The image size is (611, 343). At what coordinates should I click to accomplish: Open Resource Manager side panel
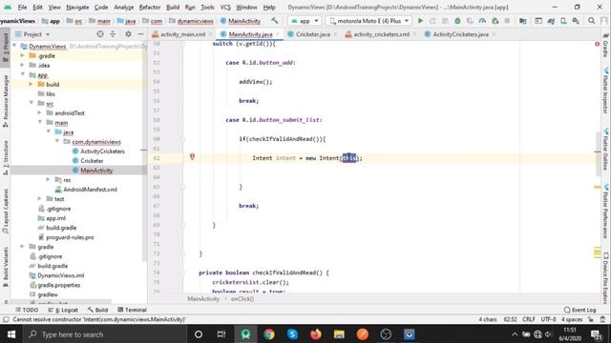tap(6, 101)
